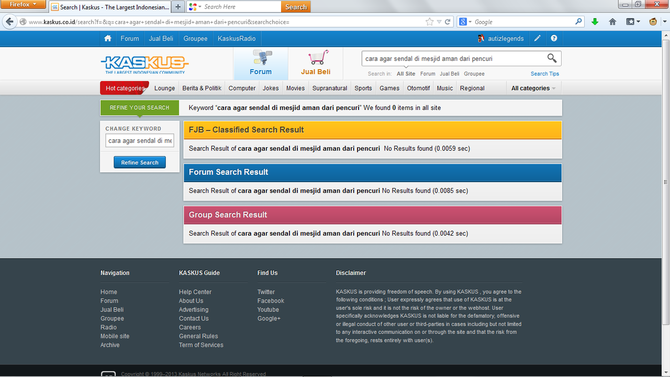Open Help Center footer link
Viewport: 670px width, 377px height.
click(x=195, y=292)
